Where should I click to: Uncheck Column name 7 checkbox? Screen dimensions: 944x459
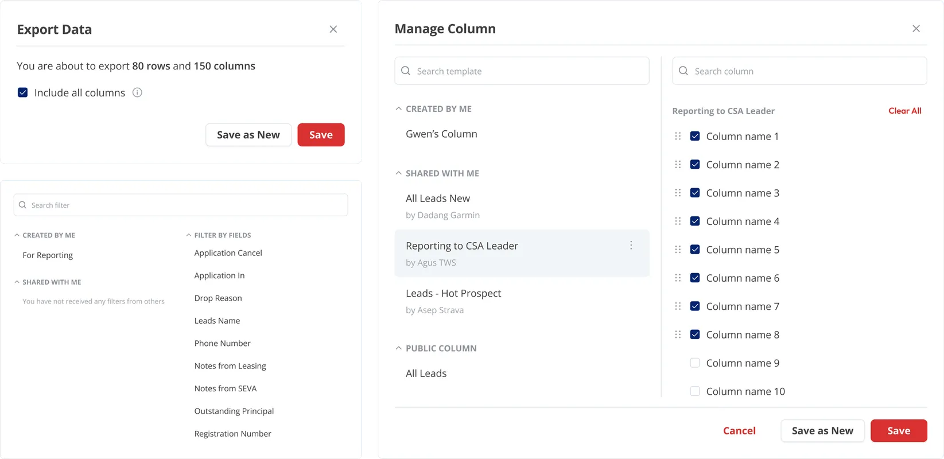(x=695, y=306)
